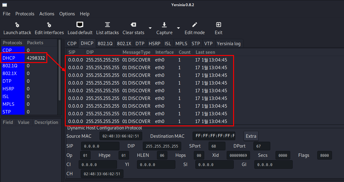
Task: Select ISL row in Protocols list
Action: (x=29, y=96)
